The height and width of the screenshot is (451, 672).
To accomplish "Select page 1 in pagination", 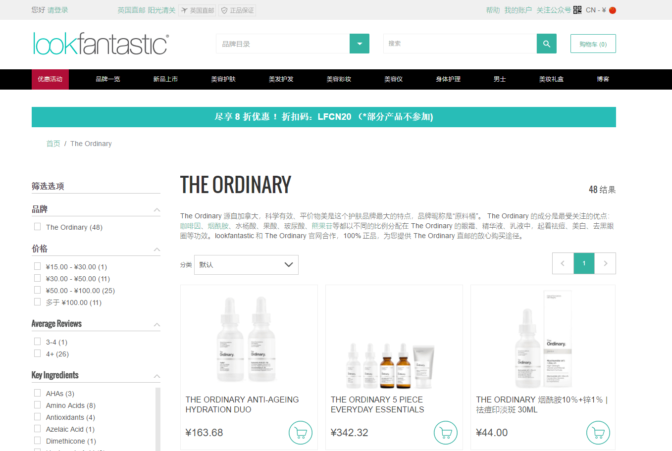I will [x=584, y=263].
